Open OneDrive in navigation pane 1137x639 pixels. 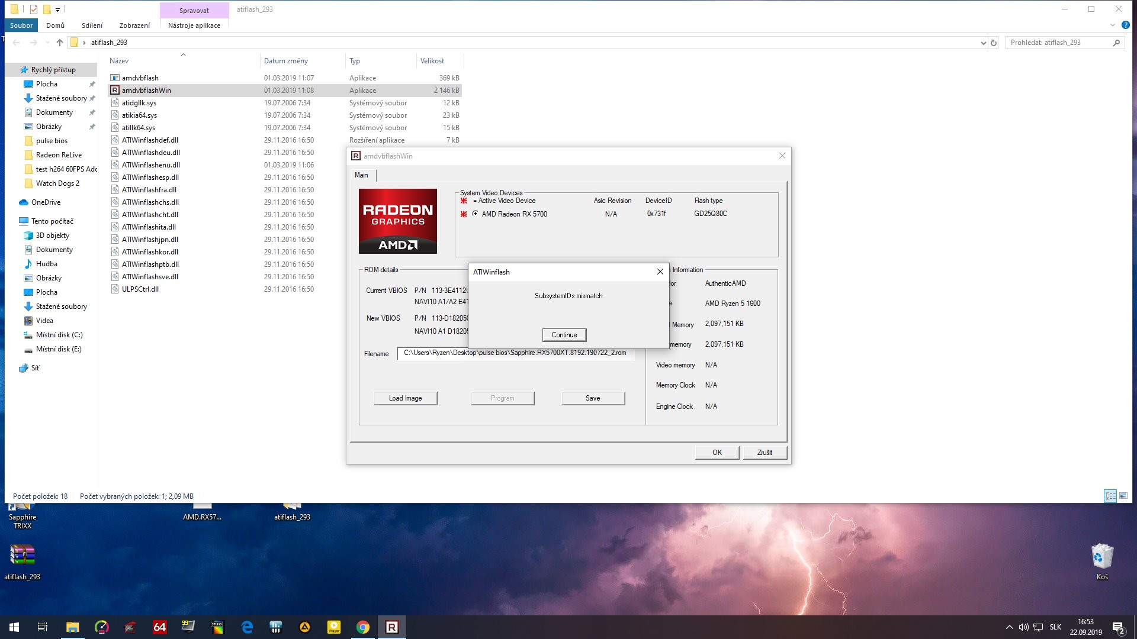coord(46,202)
